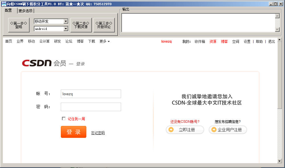Click inside the 帐号 account input field
This screenshot has width=285, height=168.
pyautogui.click(x=91, y=94)
